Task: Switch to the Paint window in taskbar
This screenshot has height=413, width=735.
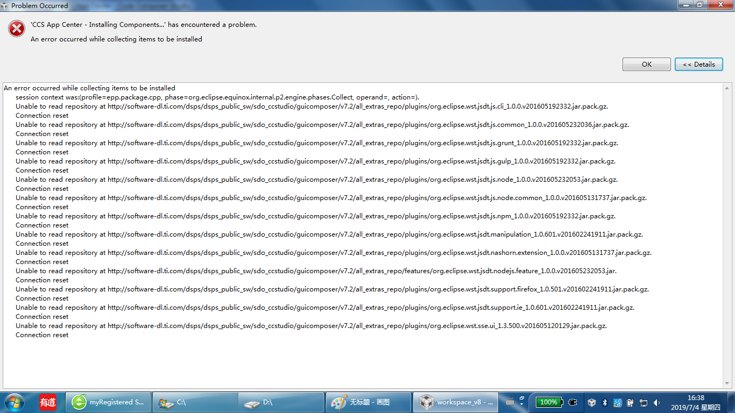Action: pyautogui.click(x=369, y=402)
